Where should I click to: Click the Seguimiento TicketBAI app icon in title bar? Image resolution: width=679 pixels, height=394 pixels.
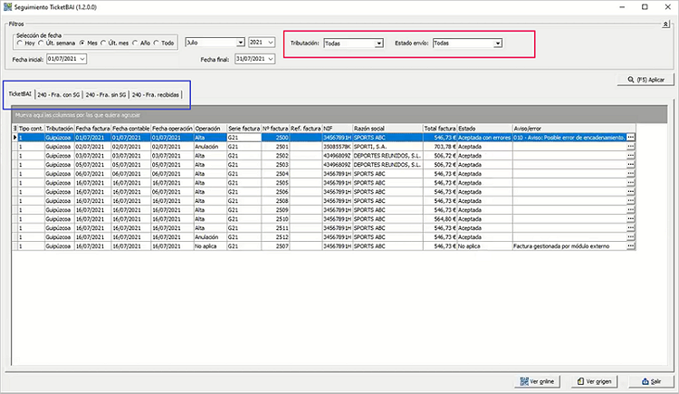[7, 7]
